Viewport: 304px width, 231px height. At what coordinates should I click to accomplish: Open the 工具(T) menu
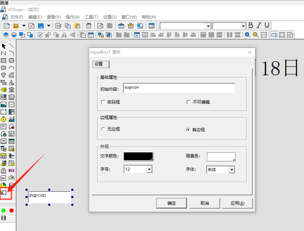click(91, 17)
